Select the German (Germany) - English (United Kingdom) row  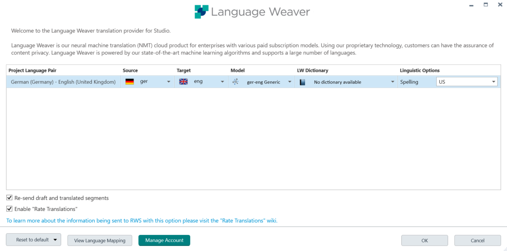[253, 82]
